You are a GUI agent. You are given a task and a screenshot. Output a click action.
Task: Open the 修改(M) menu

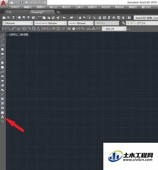click(119, 7)
